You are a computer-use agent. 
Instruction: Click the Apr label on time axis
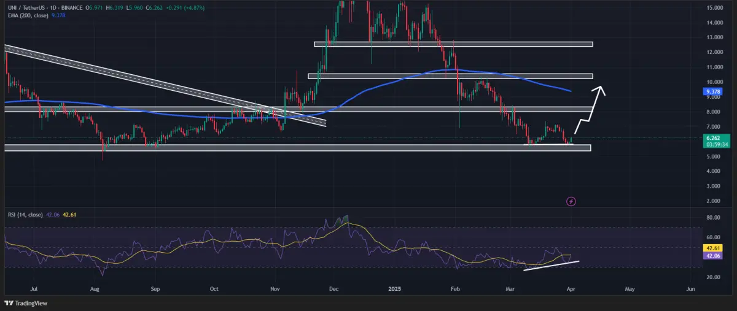[x=571, y=288]
